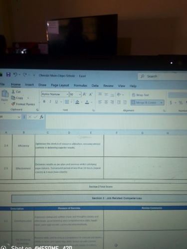This screenshot has height=249, width=187.
Task: Open the Name Box dropdown
Action: pos(19,117)
